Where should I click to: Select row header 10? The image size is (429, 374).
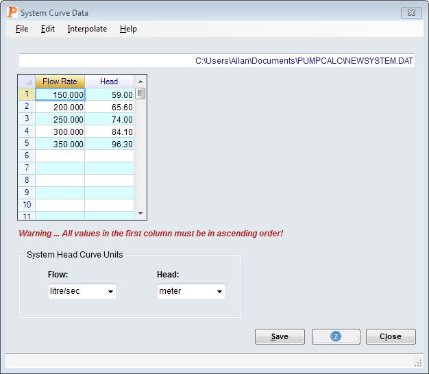pos(27,205)
